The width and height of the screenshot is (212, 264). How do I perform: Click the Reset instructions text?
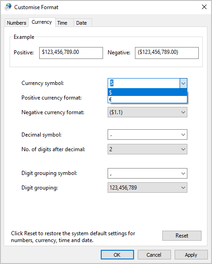click(73, 237)
